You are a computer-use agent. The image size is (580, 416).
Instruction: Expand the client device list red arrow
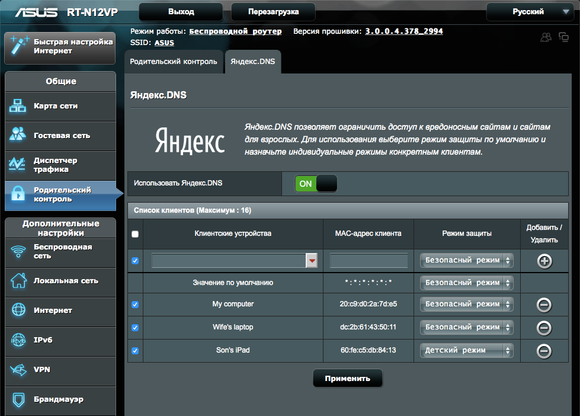(312, 261)
